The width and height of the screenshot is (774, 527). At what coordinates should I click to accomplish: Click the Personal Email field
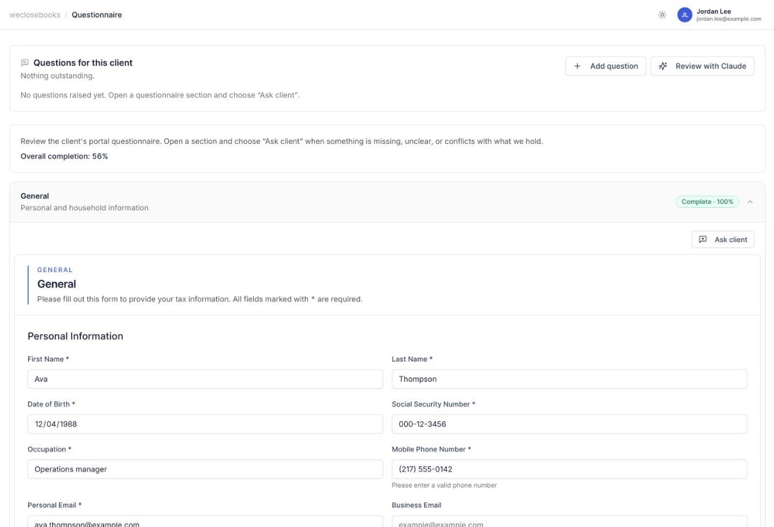[205, 523]
